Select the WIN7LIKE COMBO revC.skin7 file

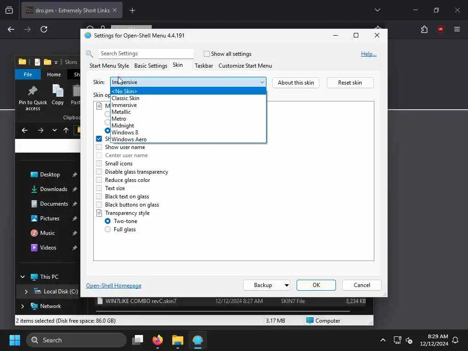(231, 301)
